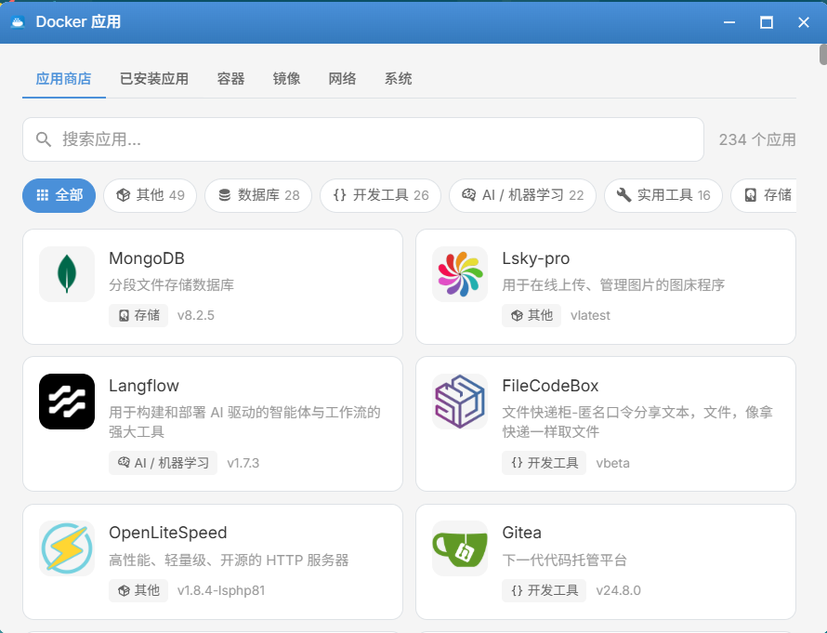Click the search magnifier icon
This screenshot has height=633, width=827.
44,138
